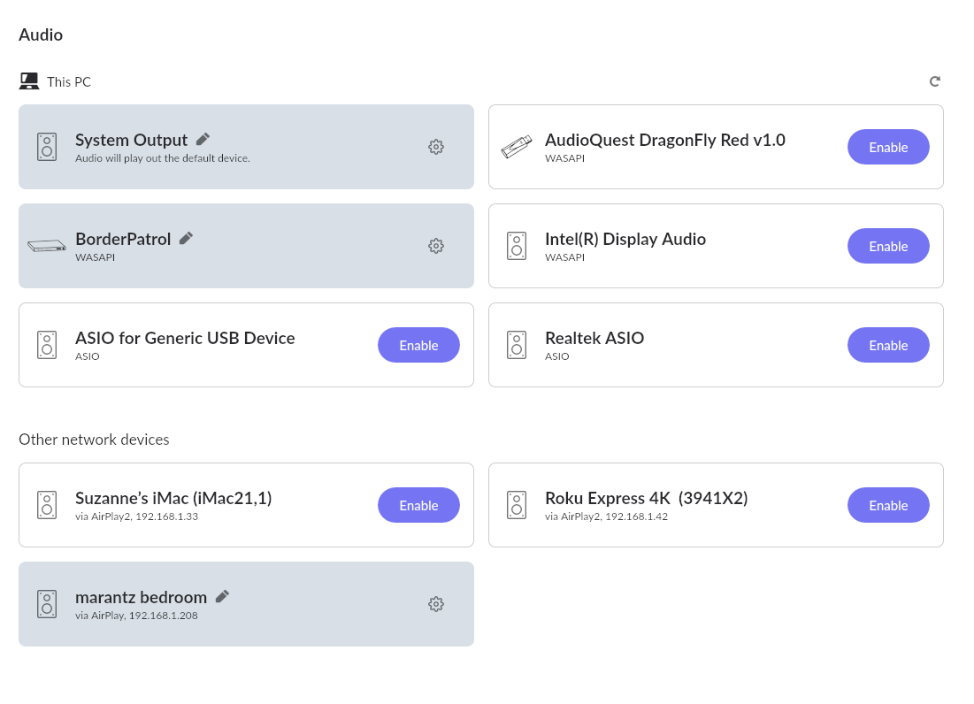Rename System Output using pencil icon
The width and height of the screenshot is (974, 704).
click(x=203, y=139)
